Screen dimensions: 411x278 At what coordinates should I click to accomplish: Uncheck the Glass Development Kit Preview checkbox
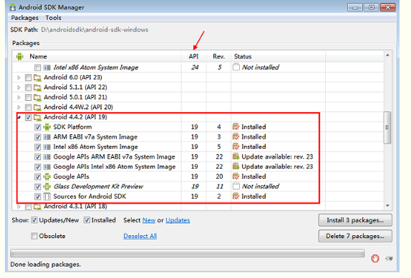(x=38, y=187)
